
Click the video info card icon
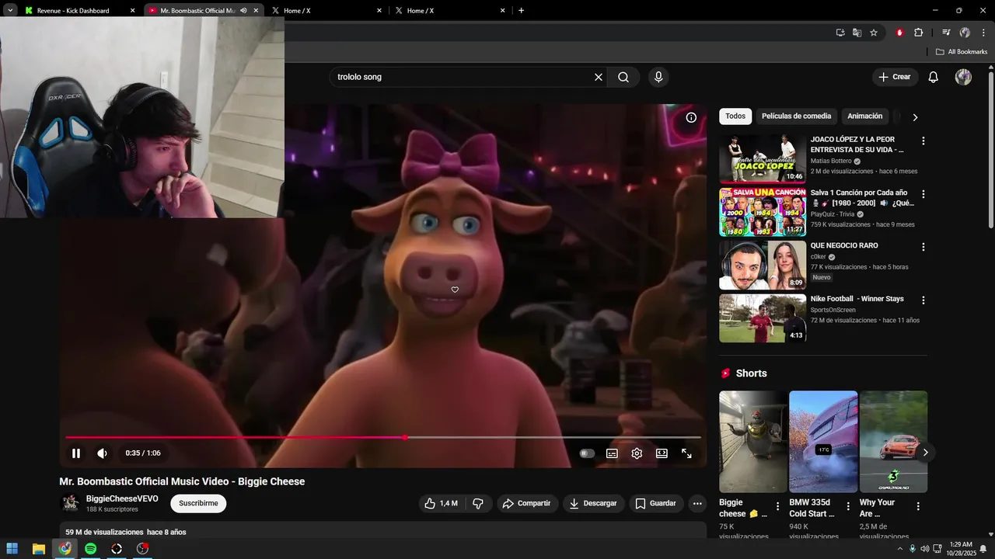(691, 118)
